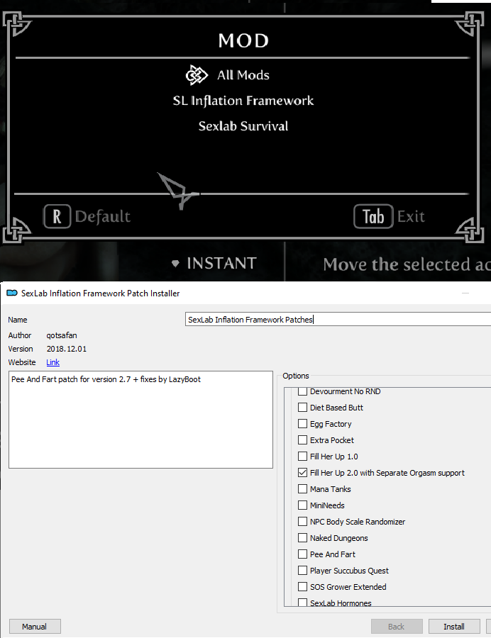Click the MOD menu title
This screenshot has width=491, height=638.
click(243, 40)
